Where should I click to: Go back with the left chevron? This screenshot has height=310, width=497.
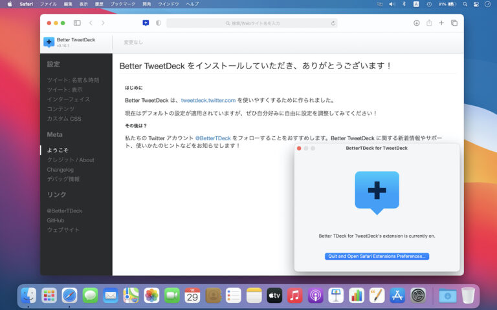(91, 23)
